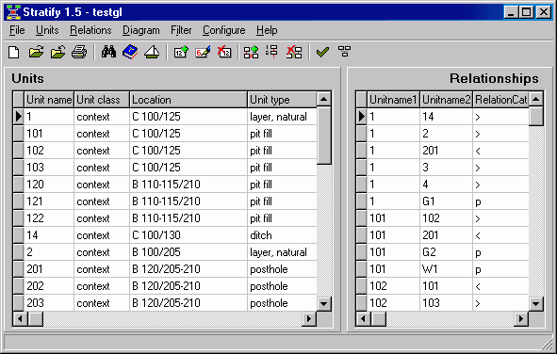
Task: Click unit name cell 103
Action: [49, 168]
